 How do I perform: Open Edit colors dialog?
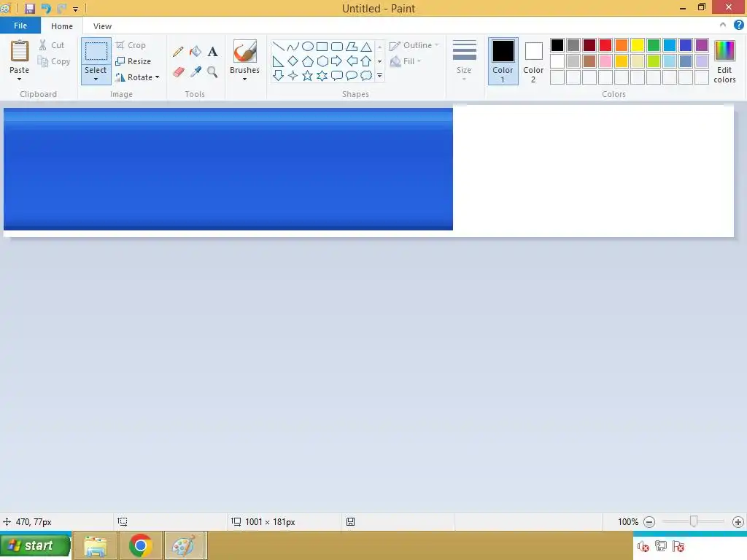click(724, 61)
